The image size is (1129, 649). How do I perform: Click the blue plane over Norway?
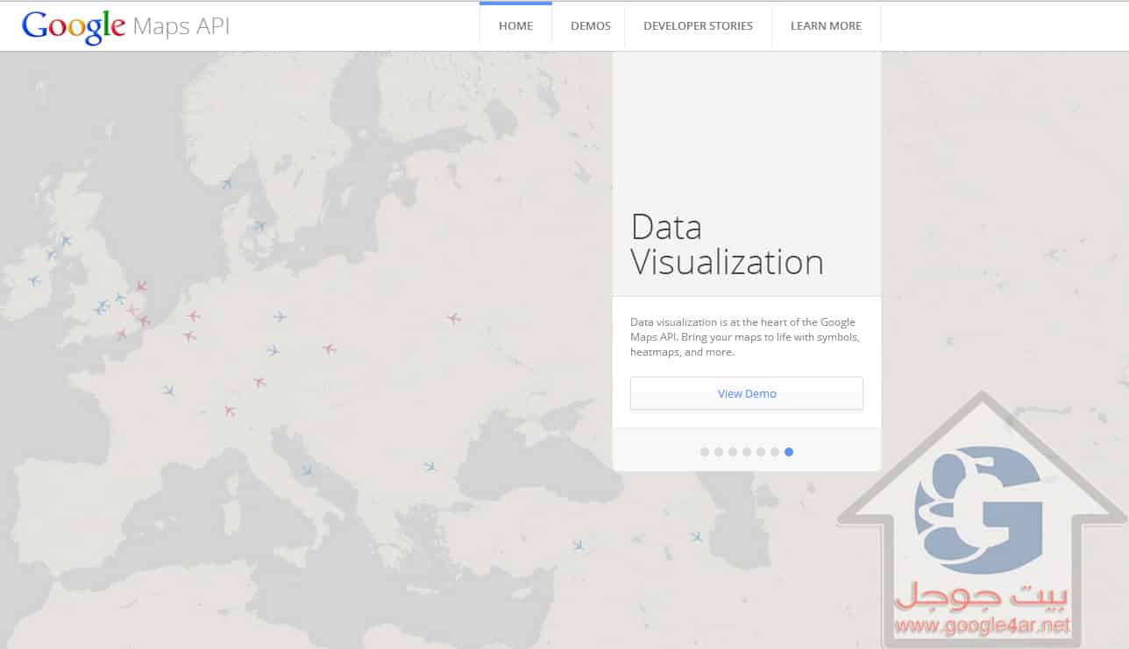pos(227,183)
